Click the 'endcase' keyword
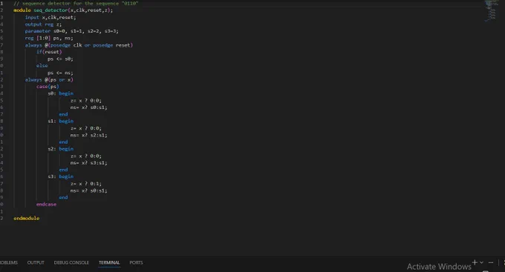The image size is (505, 272). (x=46, y=204)
